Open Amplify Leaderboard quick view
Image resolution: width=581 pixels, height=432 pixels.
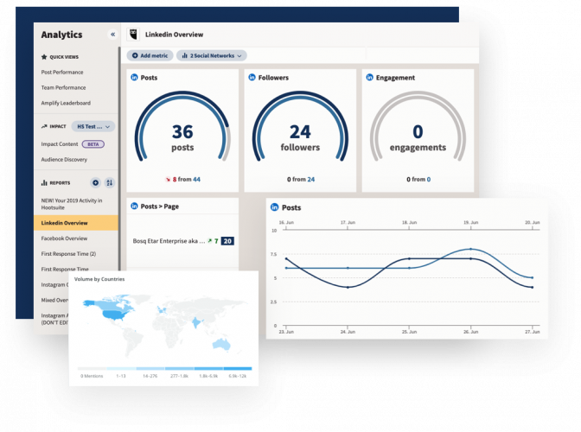66,103
